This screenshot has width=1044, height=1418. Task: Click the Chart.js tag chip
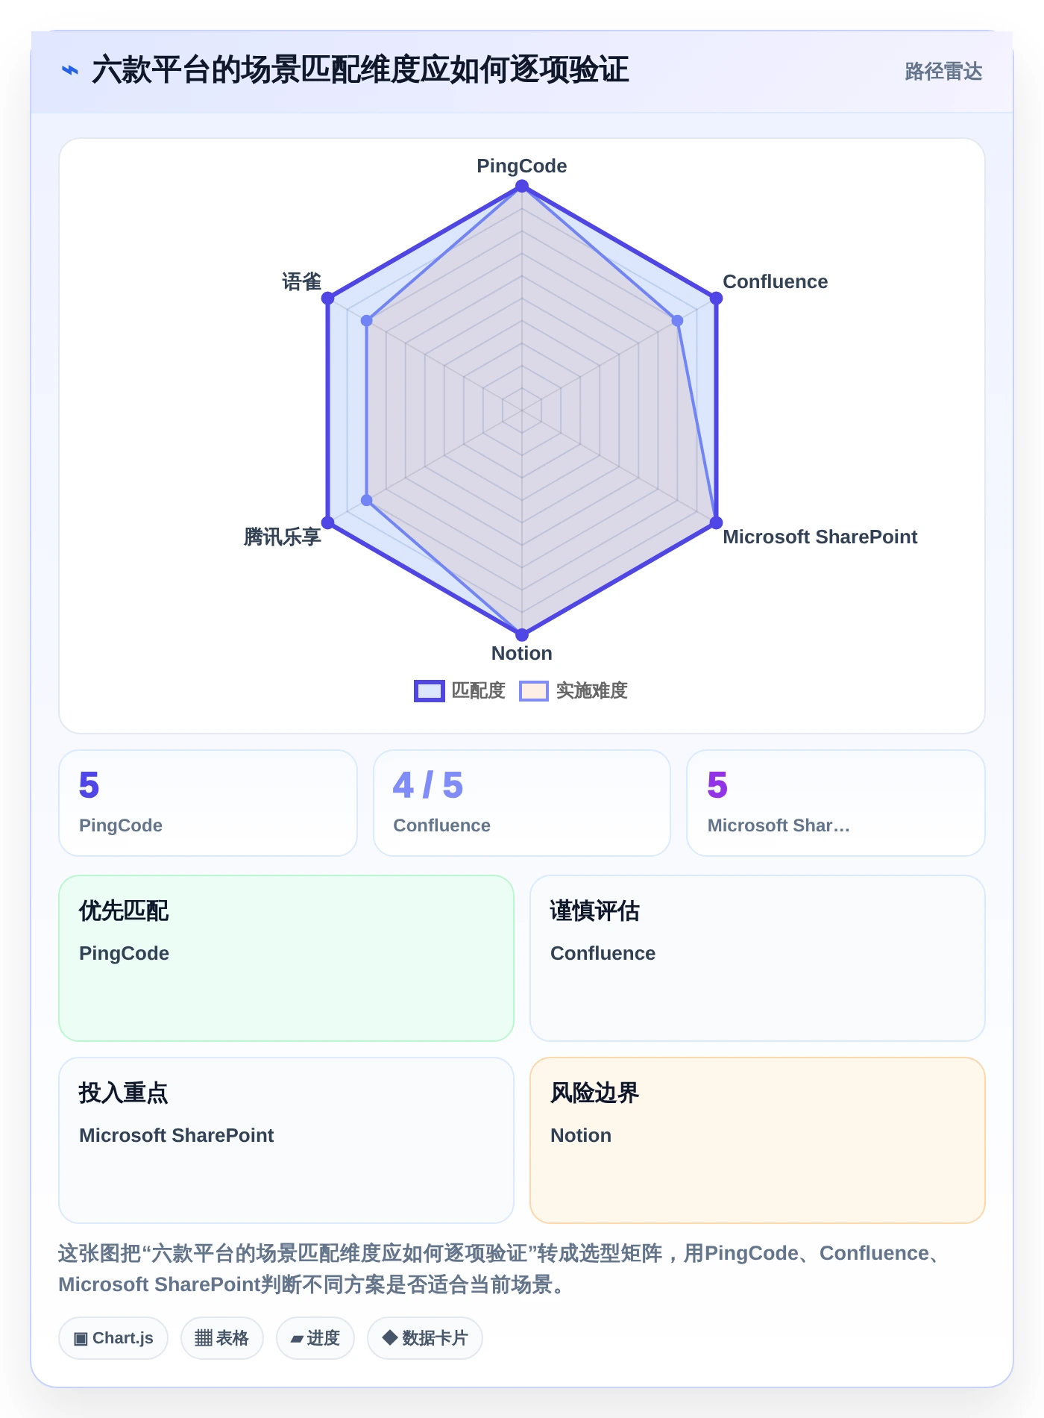113,1338
